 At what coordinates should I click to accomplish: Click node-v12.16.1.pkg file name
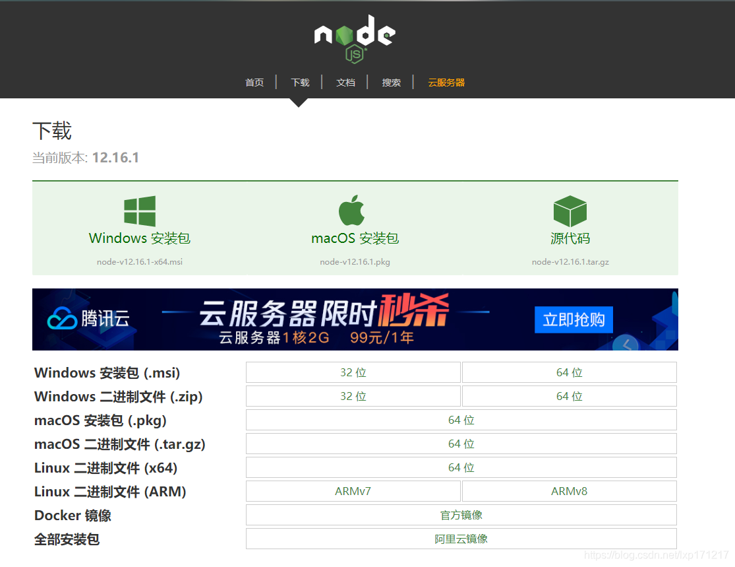point(355,262)
